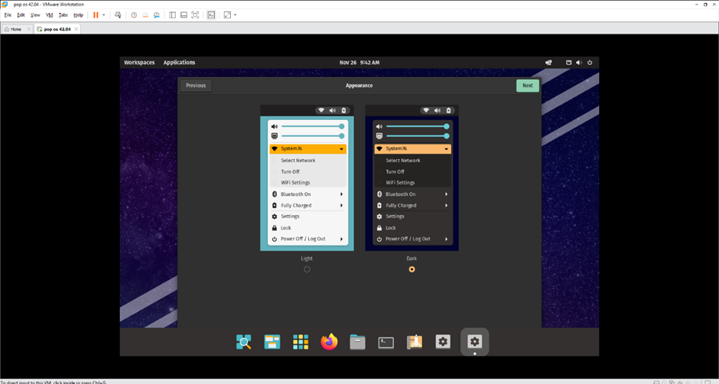Click the search launcher icon in dock

point(244,342)
